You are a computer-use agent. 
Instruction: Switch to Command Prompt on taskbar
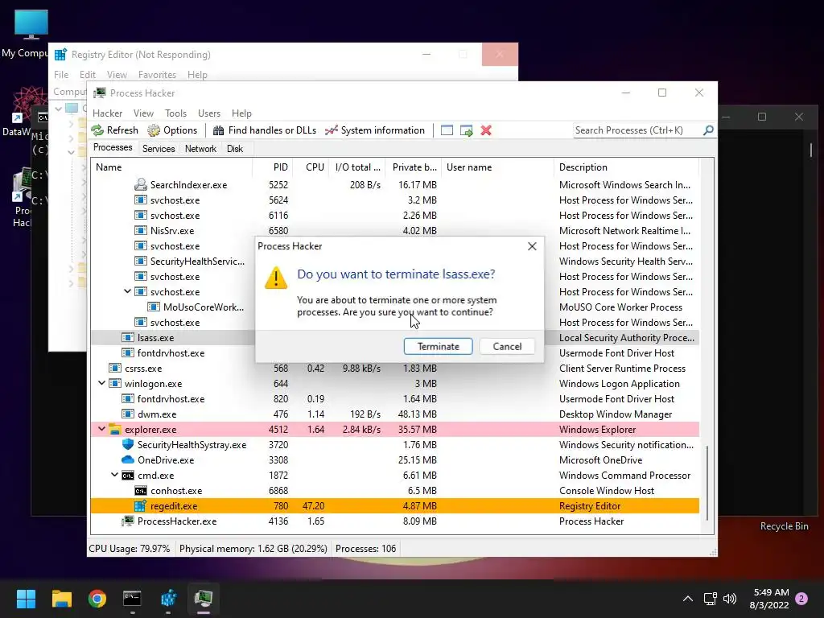click(x=132, y=599)
